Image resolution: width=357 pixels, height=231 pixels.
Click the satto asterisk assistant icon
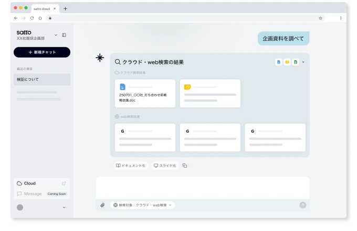click(100, 58)
